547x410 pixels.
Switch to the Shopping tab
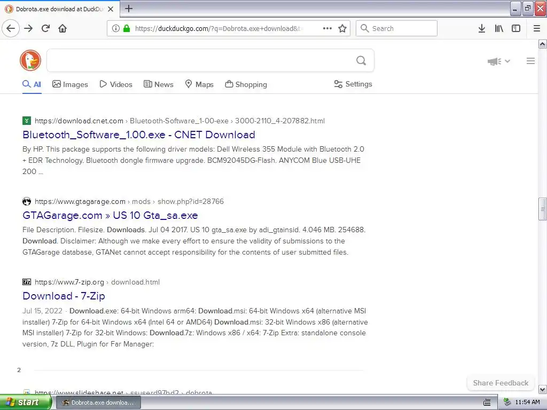click(246, 84)
